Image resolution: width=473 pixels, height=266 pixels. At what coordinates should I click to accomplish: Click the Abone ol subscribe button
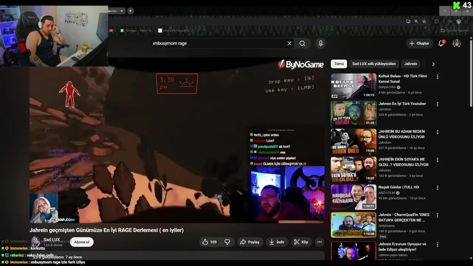tap(82, 242)
